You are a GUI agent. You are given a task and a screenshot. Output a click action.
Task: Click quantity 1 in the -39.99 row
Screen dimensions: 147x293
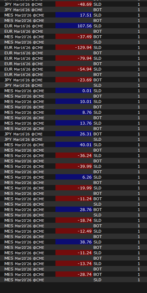click(x=139, y=166)
